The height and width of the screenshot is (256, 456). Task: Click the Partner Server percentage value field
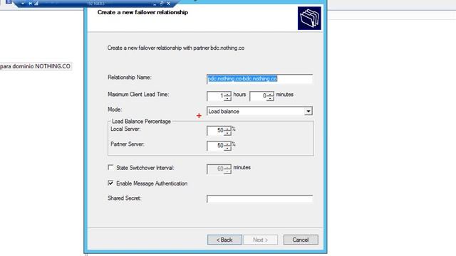pyautogui.click(x=216, y=146)
